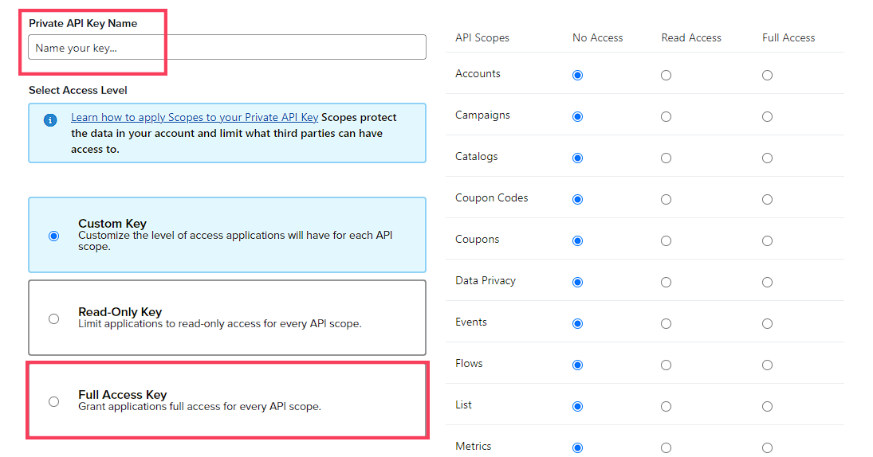Grant Full Access to Coupons scope
This screenshot has height=457, width=873.
[767, 240]
